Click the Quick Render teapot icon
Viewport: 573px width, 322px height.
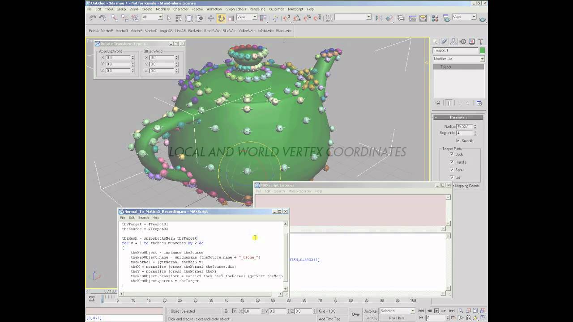pyautogui.click(x=482, y=19)
